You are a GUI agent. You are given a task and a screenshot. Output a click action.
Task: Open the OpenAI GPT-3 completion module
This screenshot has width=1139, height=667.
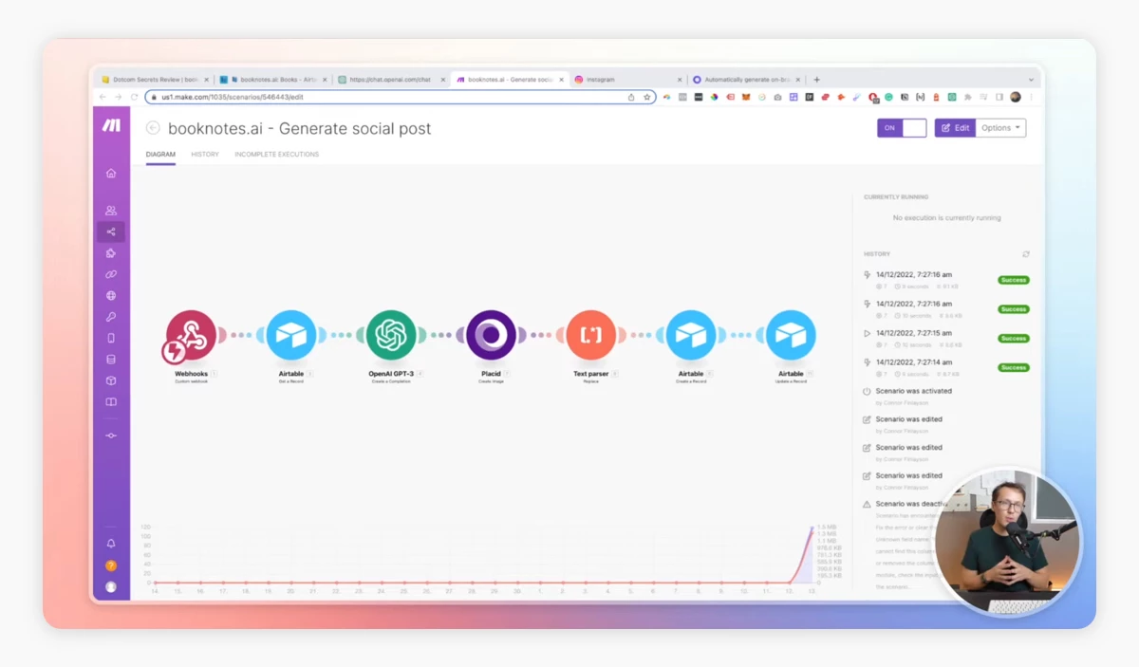[391, 335]
